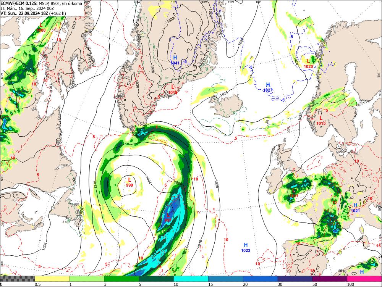Image resolution: width=382 pixels, height=287 pixels.
Task: Click the 'H 1041' high over Greenland
Action: [x=175, y=60]
